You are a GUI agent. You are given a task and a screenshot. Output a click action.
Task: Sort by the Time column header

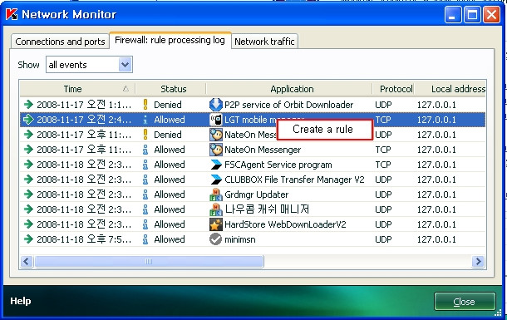pyautogui.click(x=77, y=89)
